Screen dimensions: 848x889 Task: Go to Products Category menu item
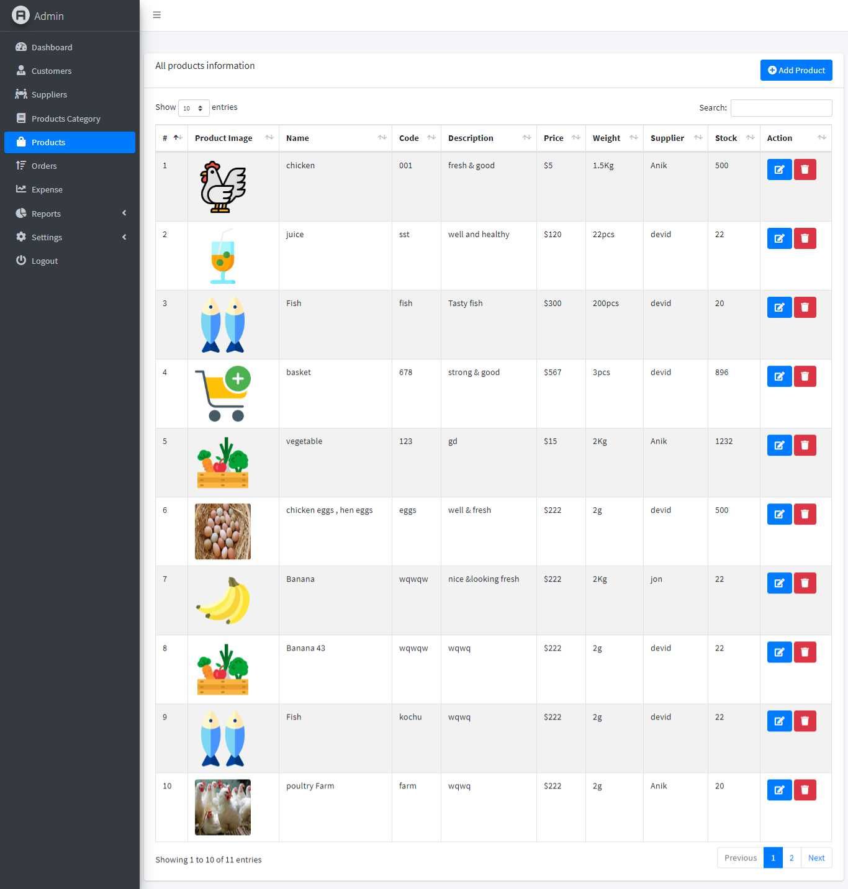pos(66,119)
